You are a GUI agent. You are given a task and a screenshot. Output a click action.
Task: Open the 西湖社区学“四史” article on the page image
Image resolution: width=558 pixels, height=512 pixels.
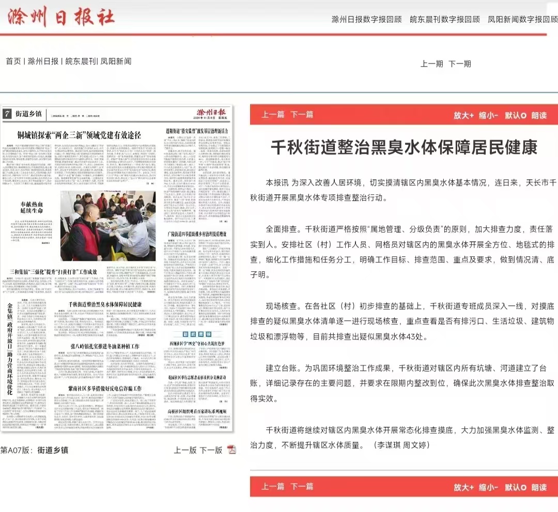click(197, 344)
